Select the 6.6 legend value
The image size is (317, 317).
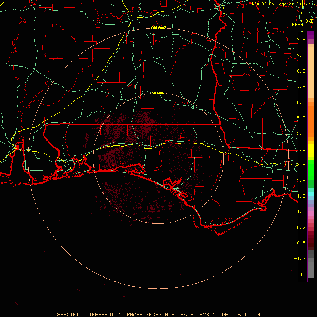pos(301,102)
